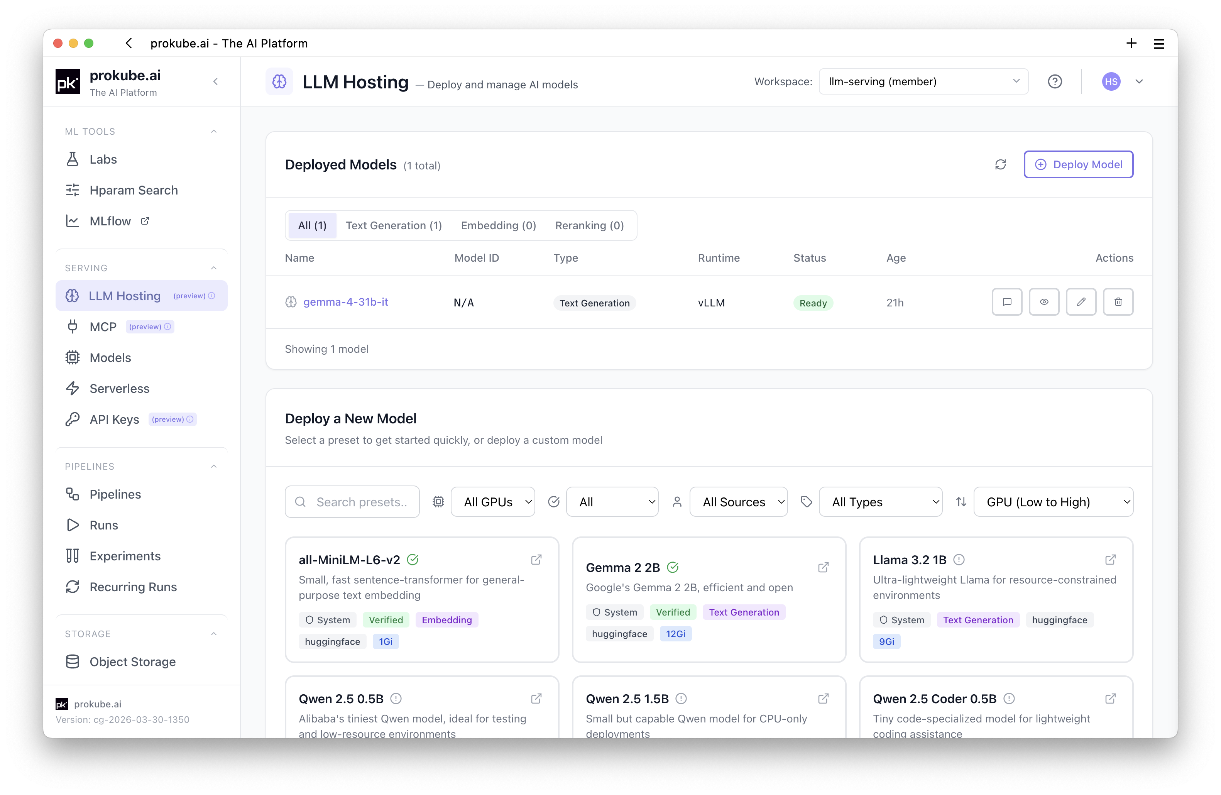The height and width of the screenshot is (795, 1221).
Task: Switch to Text Generation (1) tab
Action: (394, 226)
